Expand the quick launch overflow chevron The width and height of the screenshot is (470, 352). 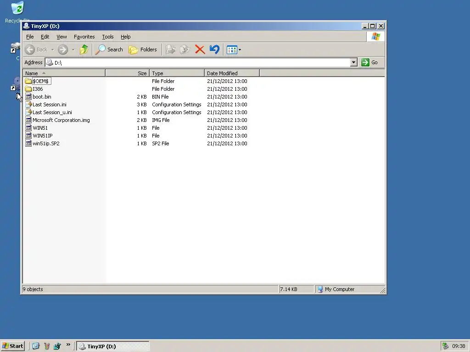coord(68,345)
